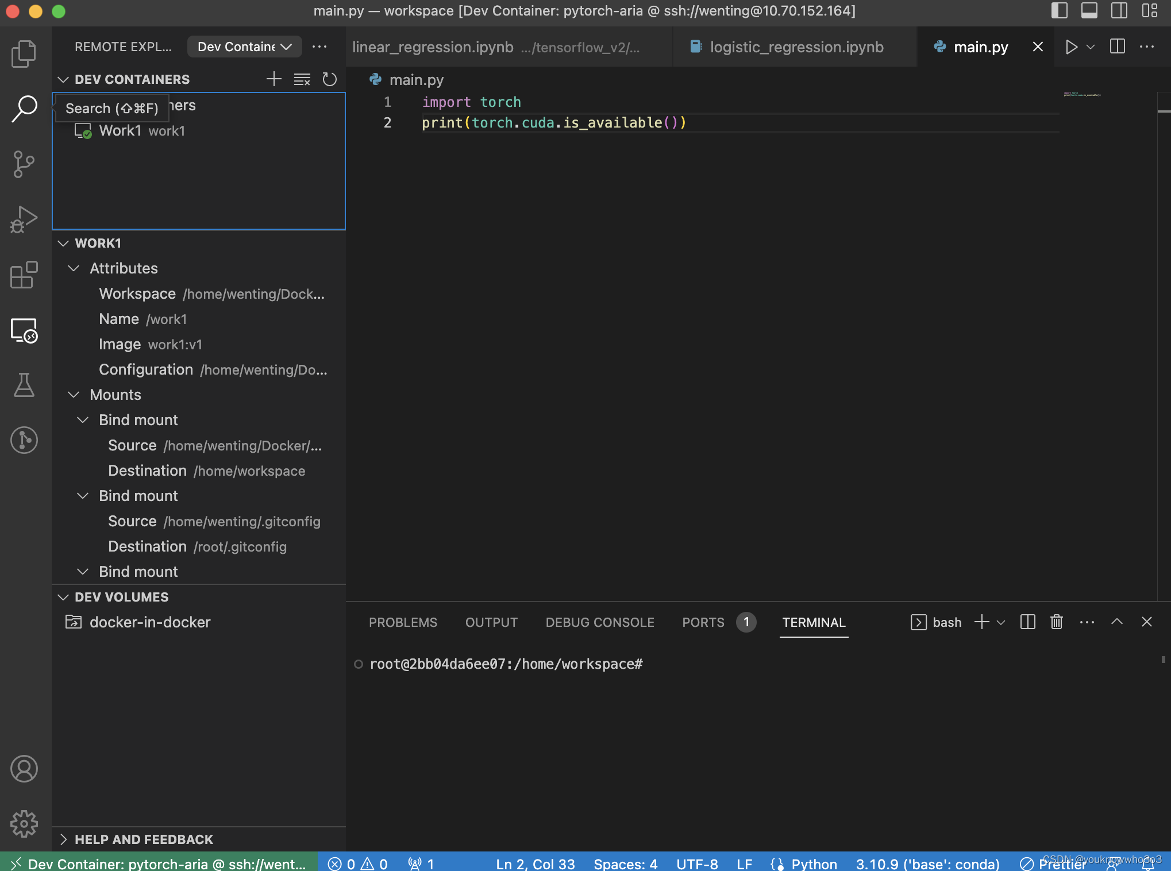
Task: Toggle secondary side bar layout button
Action: pyautogui.click(x=1119, y=11)
